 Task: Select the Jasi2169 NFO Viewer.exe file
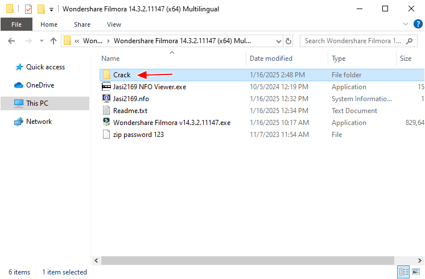tap(149, 87)
